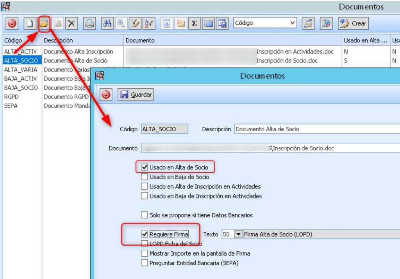
Task: Select the RGPD row in list
Action: [x=11, y=97]
